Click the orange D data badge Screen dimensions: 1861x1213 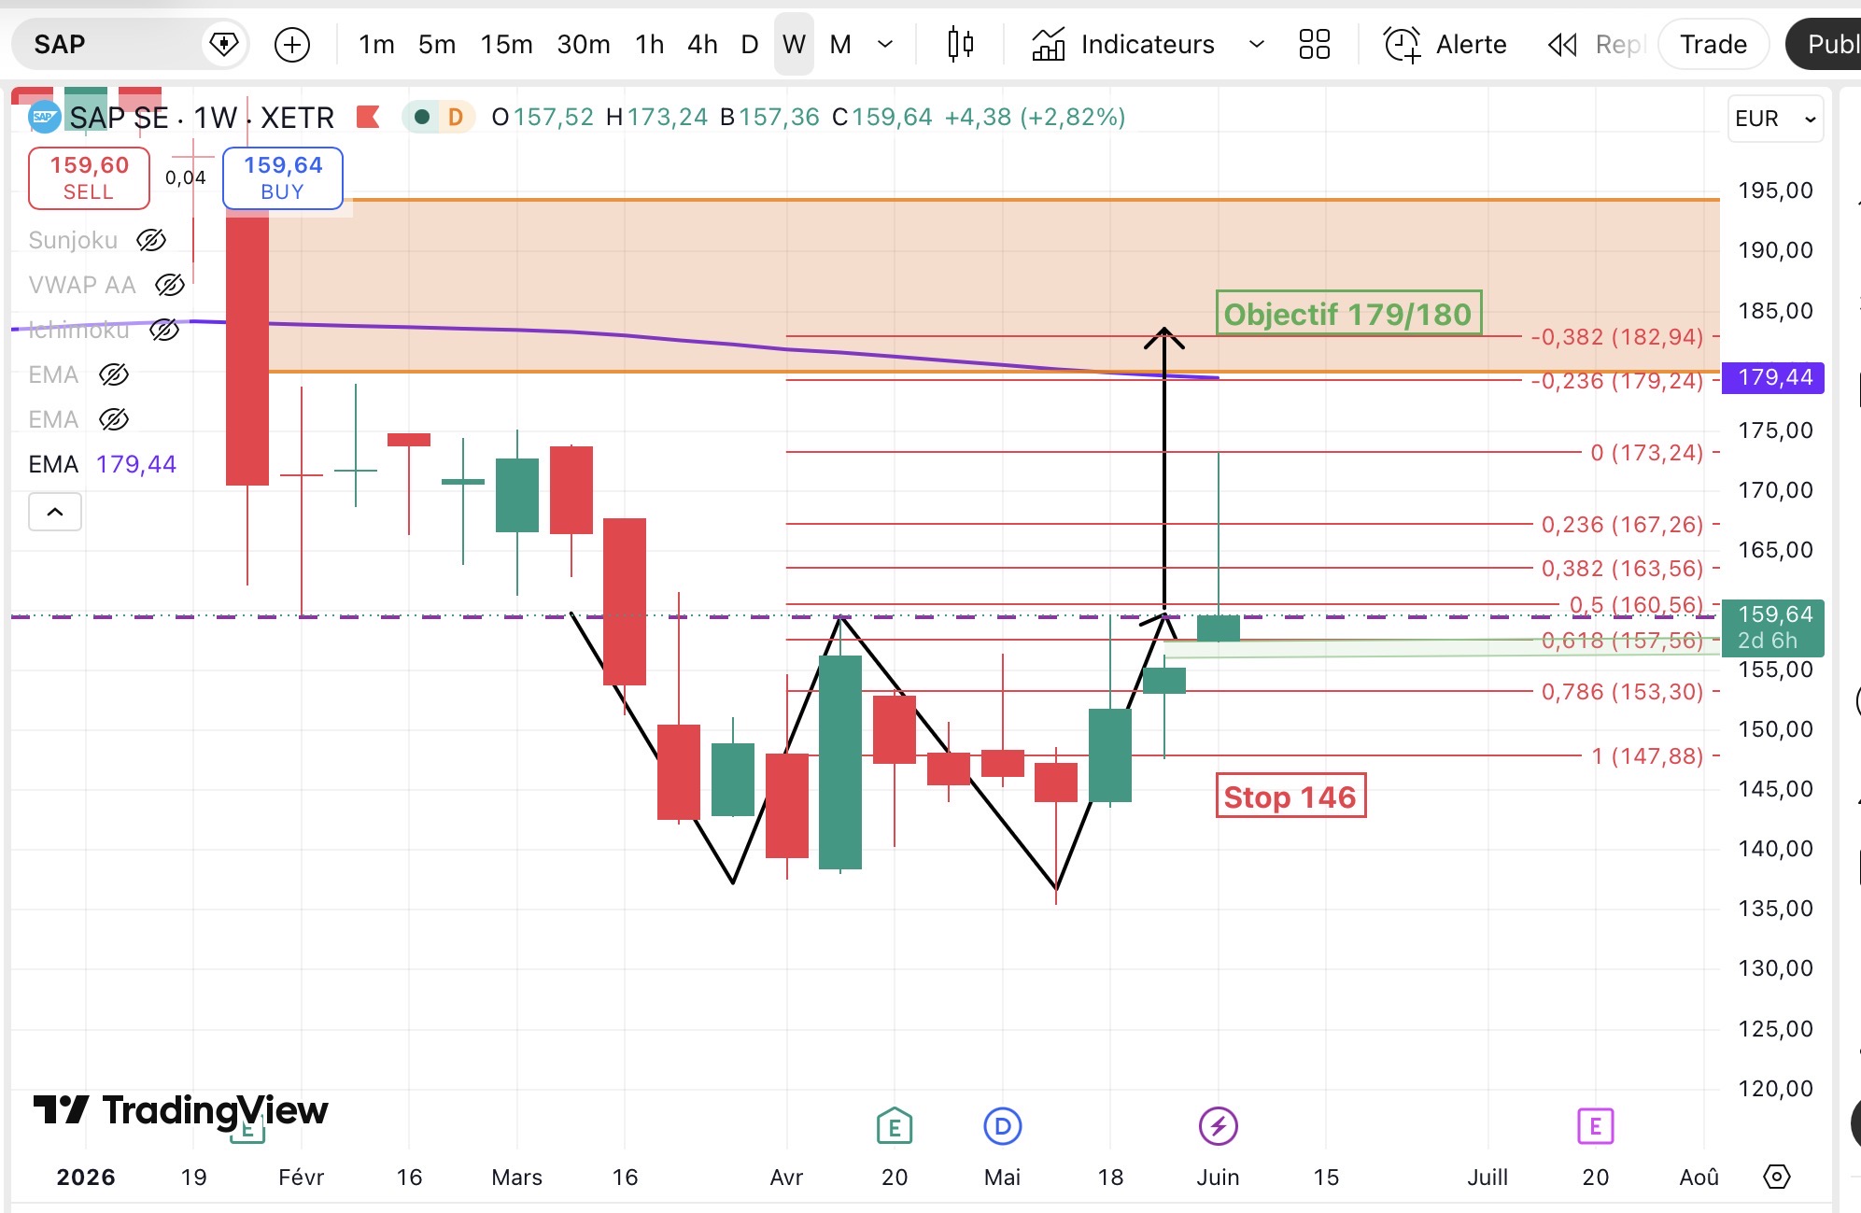tap(456, 117)
